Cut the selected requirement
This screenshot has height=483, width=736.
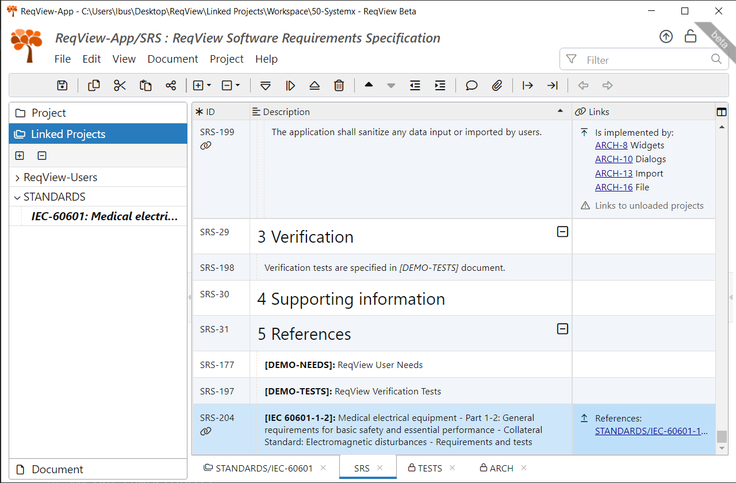tap(120, 85)
